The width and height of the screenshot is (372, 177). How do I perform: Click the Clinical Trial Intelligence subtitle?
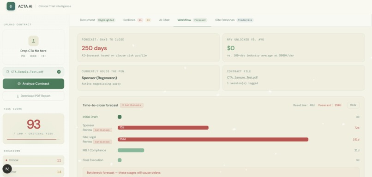coord(54,6)
